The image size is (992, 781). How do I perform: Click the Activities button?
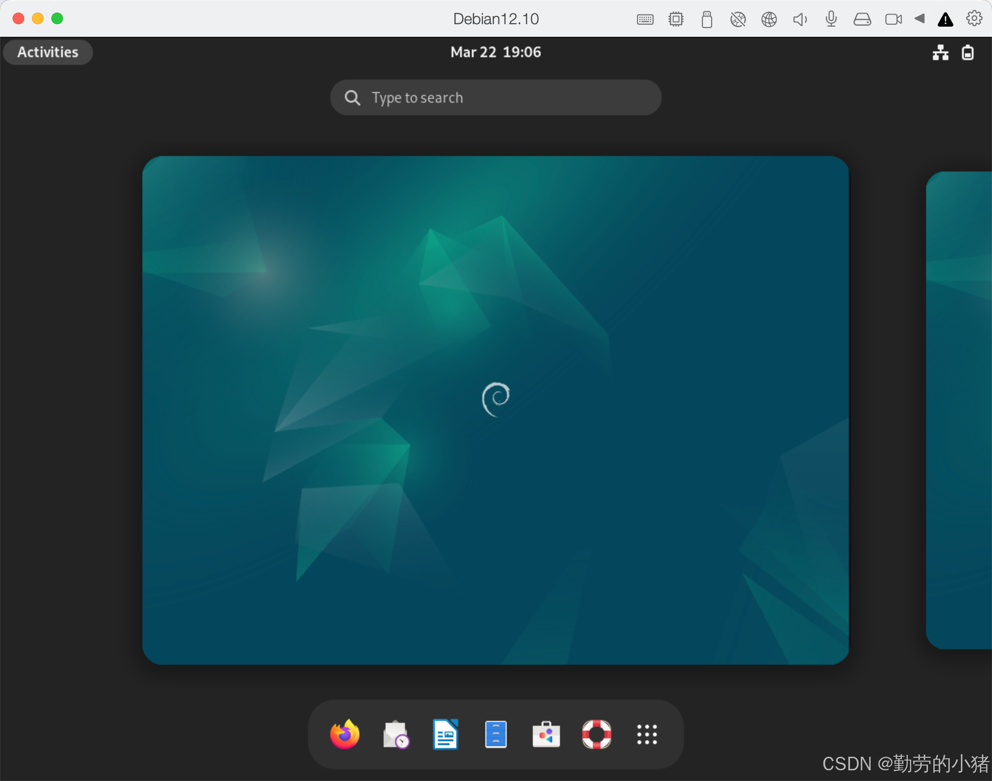point(48,52)
